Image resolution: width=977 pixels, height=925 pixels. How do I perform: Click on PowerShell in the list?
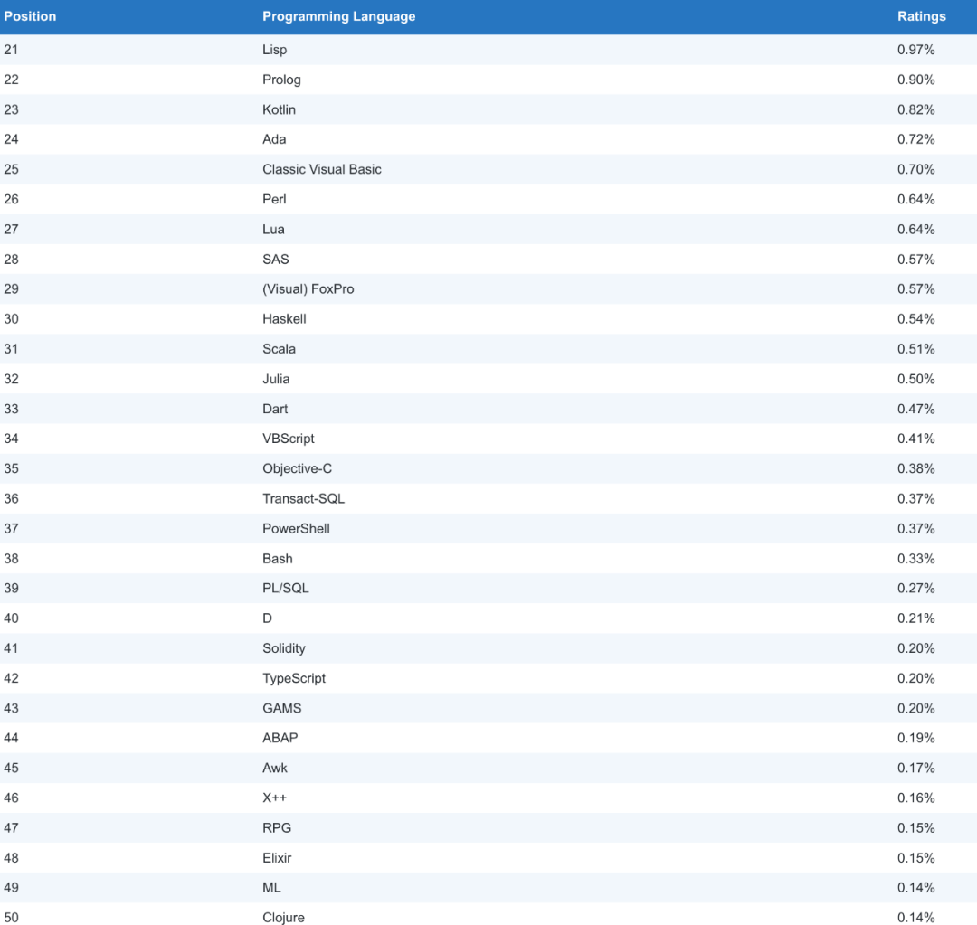pos(296,528)
